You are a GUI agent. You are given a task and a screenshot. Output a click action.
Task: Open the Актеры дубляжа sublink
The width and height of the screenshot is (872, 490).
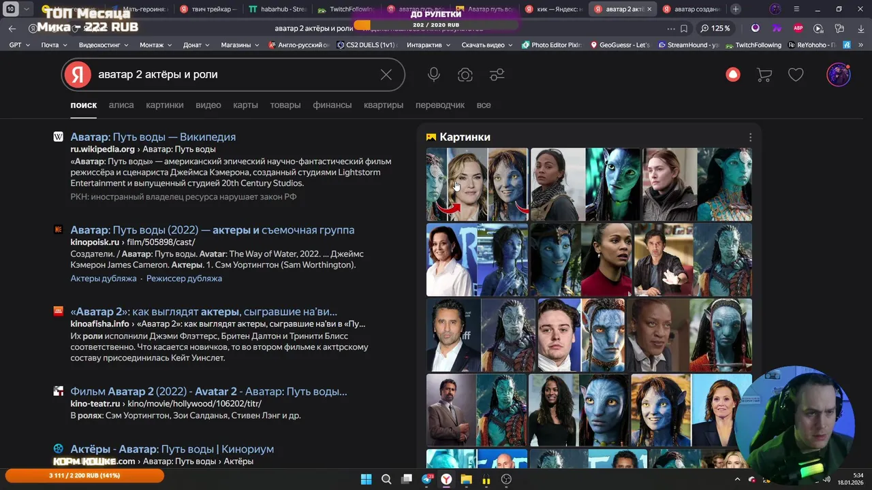[x=104, y=278]
